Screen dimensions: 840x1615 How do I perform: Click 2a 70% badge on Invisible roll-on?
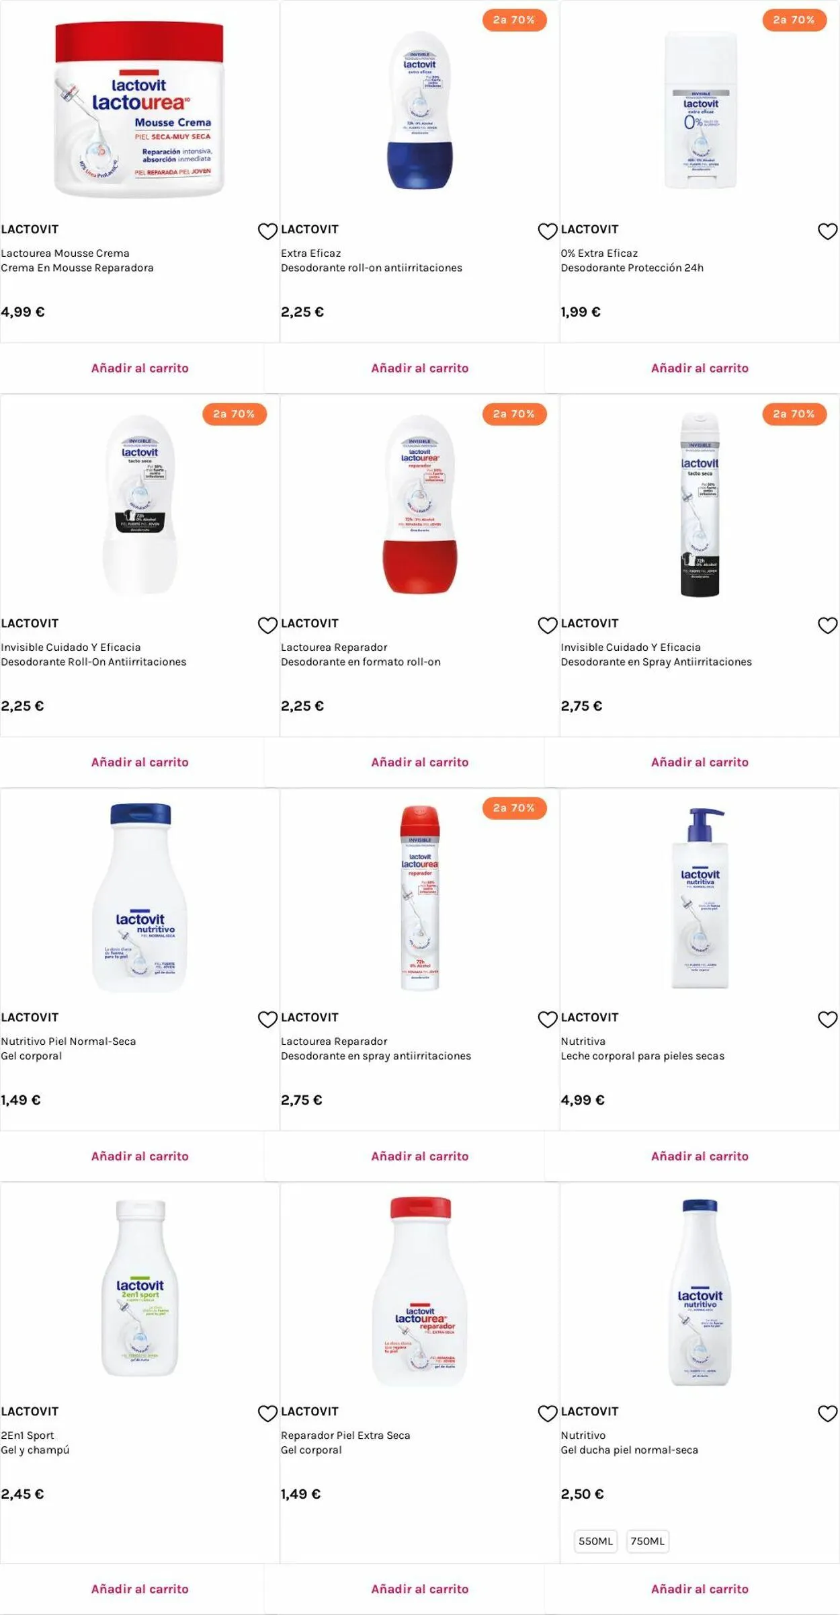point(234,414)
